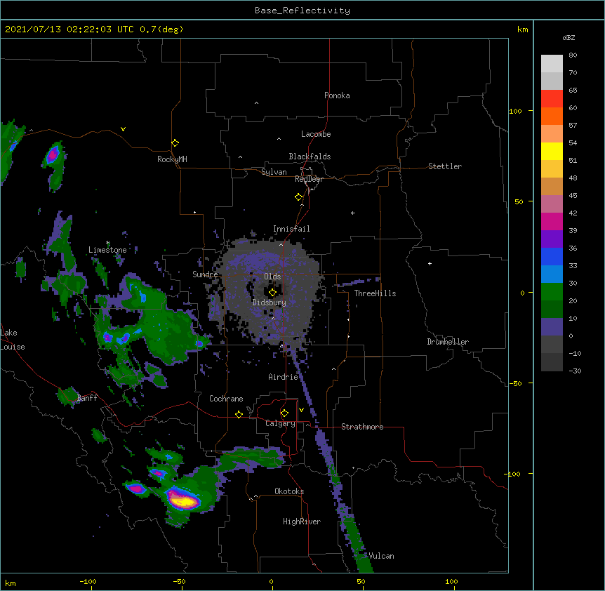Select the 10 dBZ slate-blue legend swatch
Screen dimensions: 605x591
pyautogui.click(x=552, y=327)
